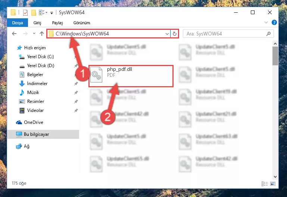
Task: Open Help with the blue question icon
Action: click(274, 22)
